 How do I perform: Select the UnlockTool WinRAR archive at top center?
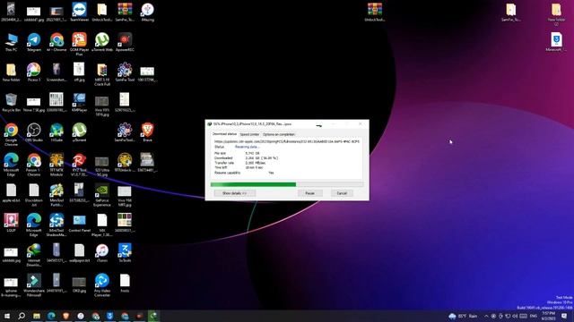(375, 12)
